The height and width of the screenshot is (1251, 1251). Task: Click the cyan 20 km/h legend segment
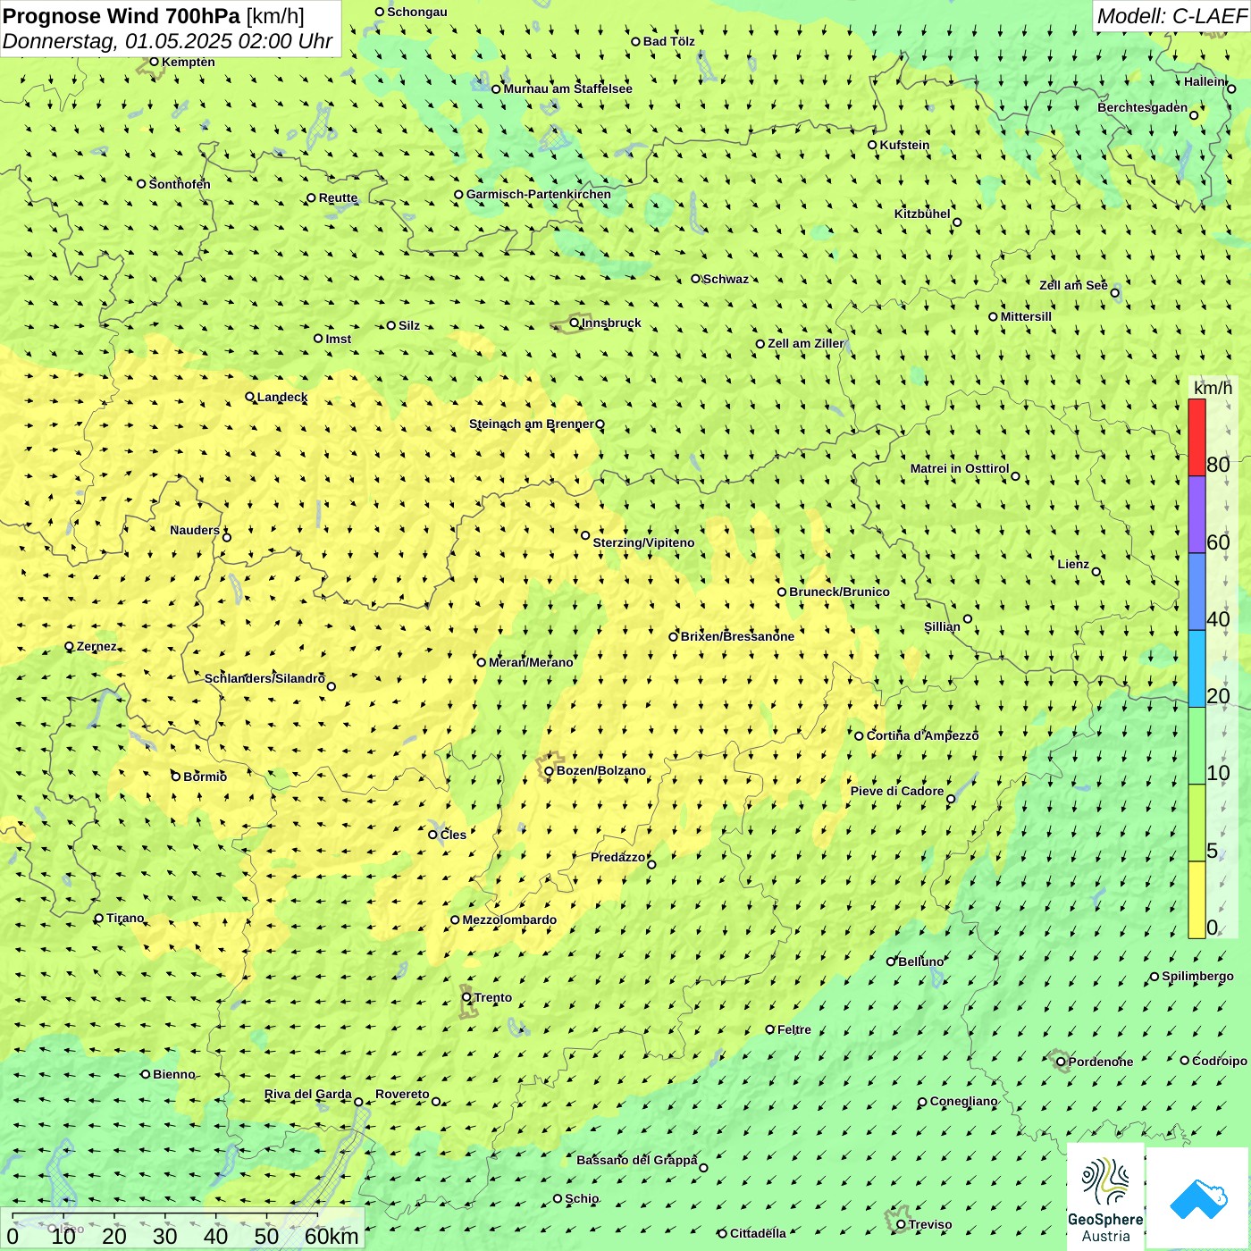click(1196, 668)
